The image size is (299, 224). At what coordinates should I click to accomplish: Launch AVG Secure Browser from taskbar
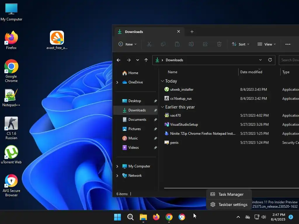coord(182,217)
